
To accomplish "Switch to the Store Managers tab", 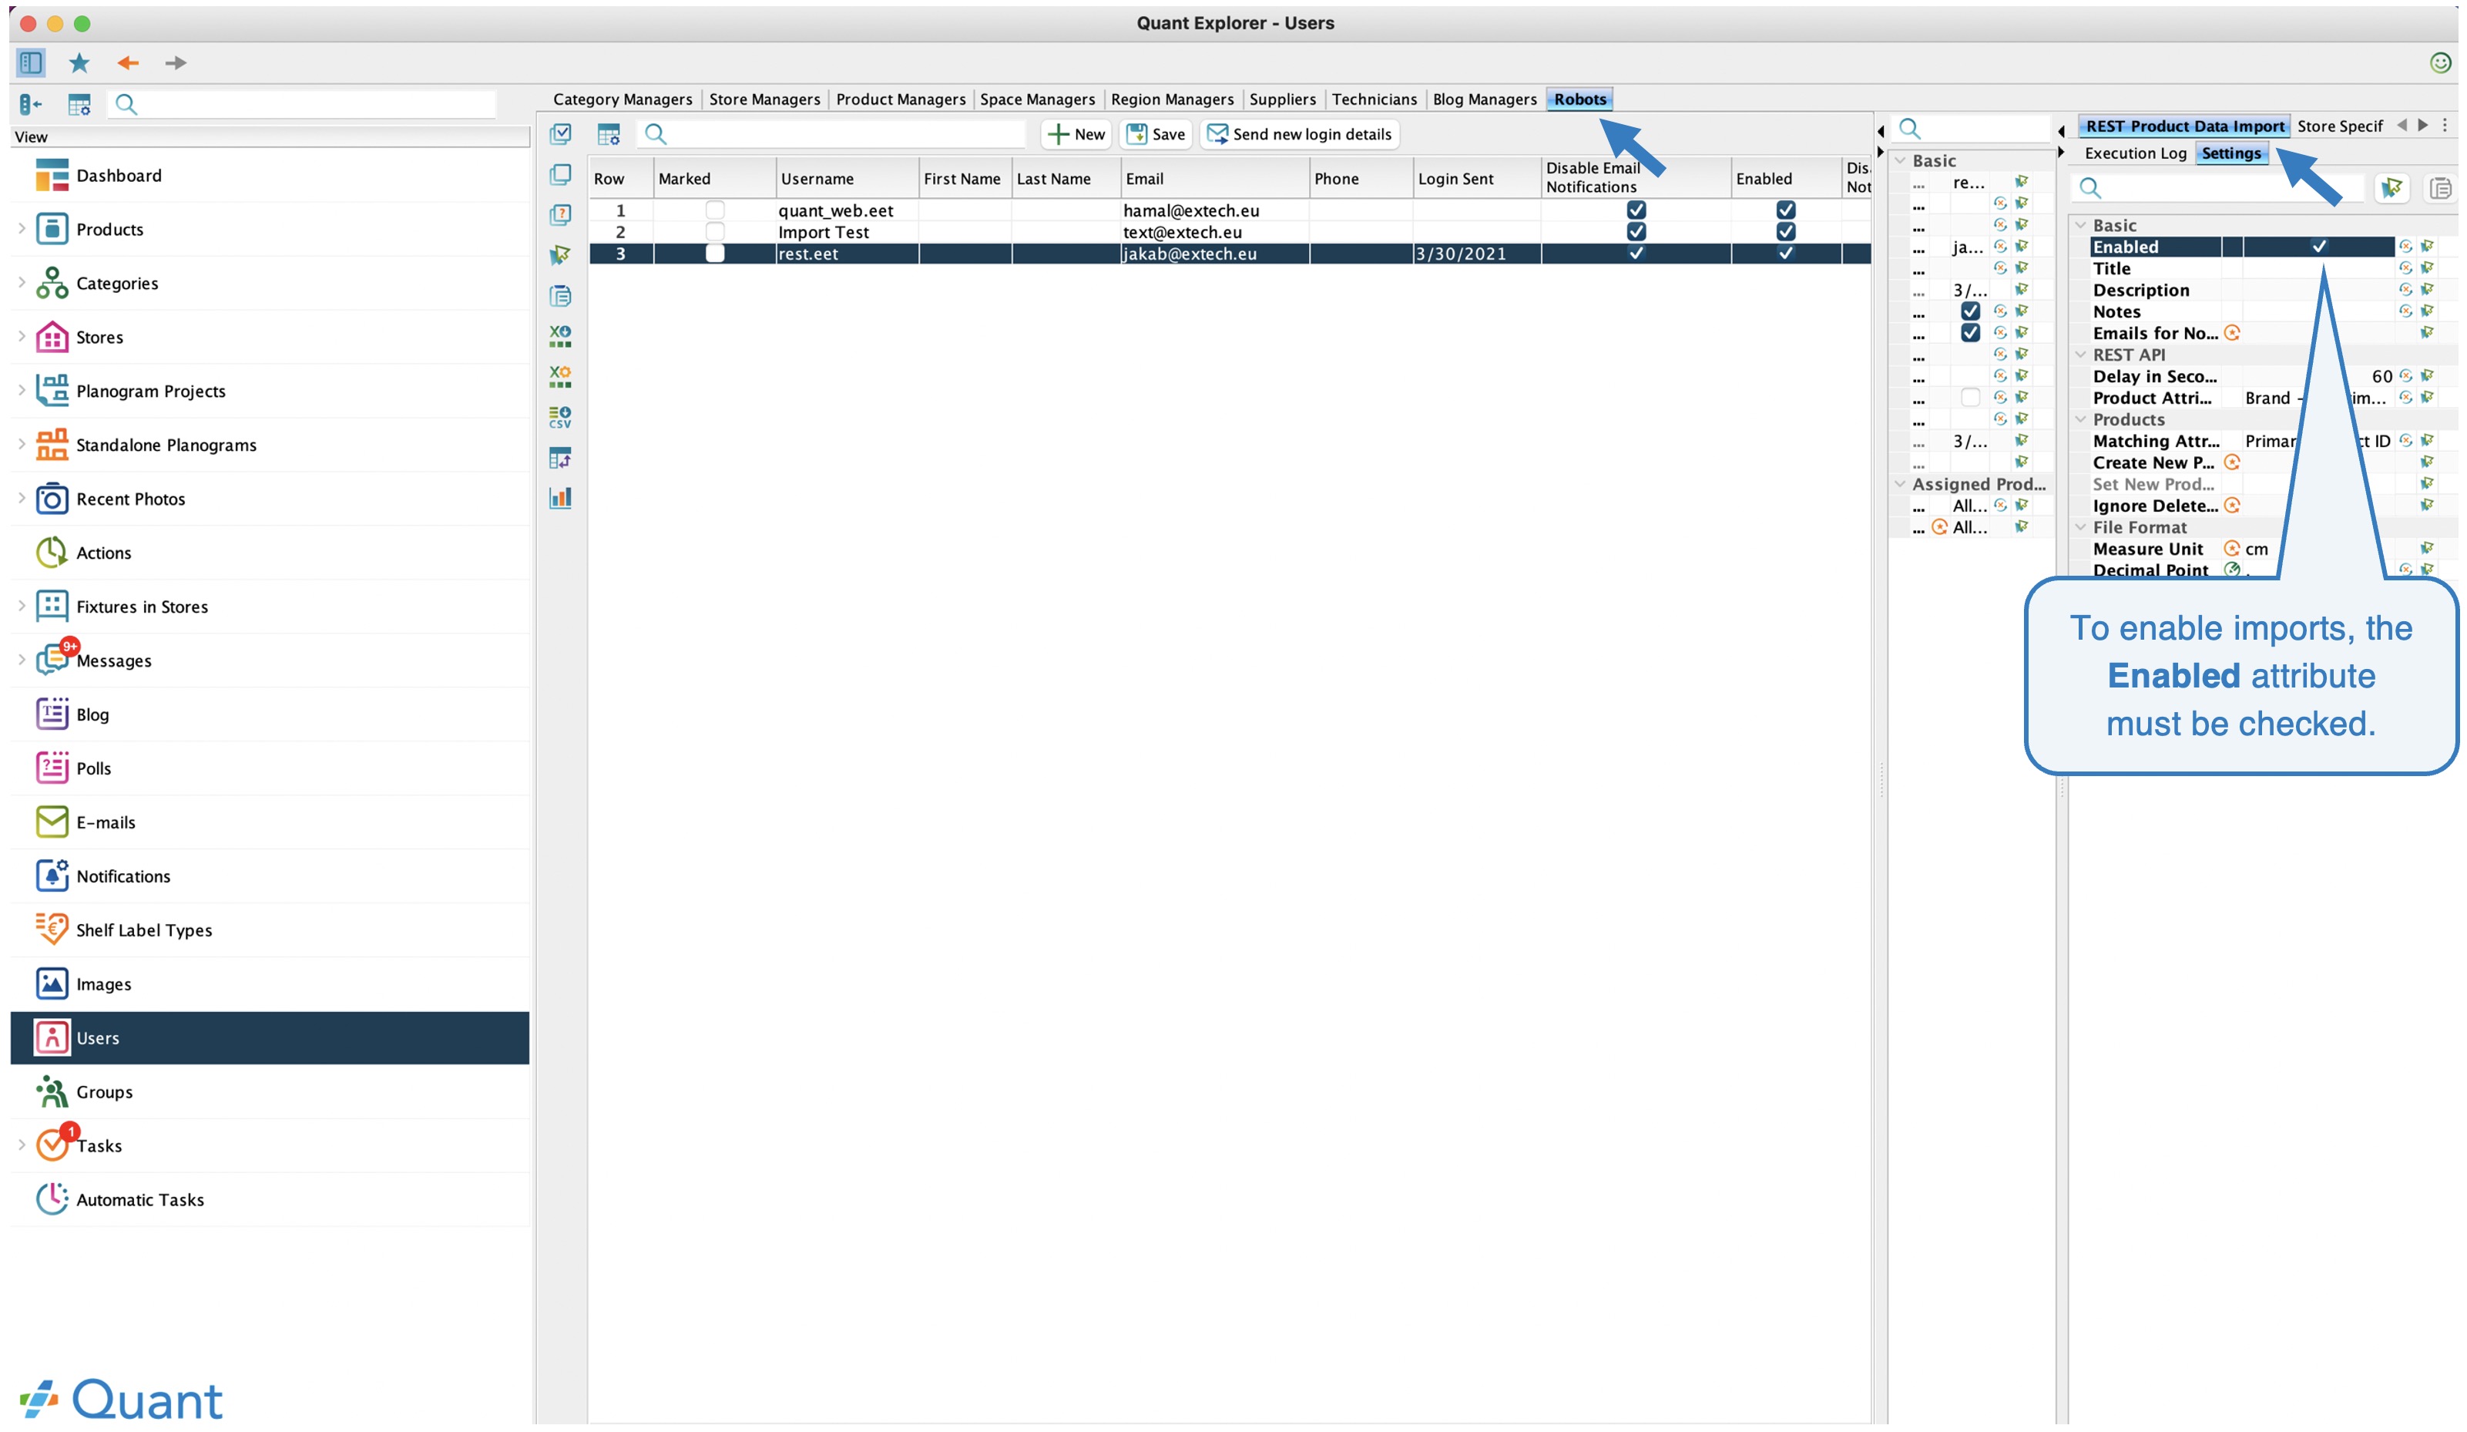I will pos(764,99).
